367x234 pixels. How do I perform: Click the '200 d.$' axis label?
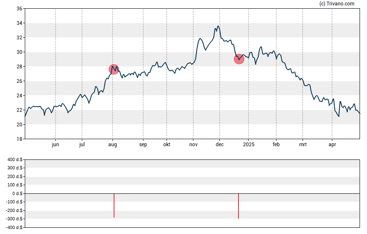(15, 176)
